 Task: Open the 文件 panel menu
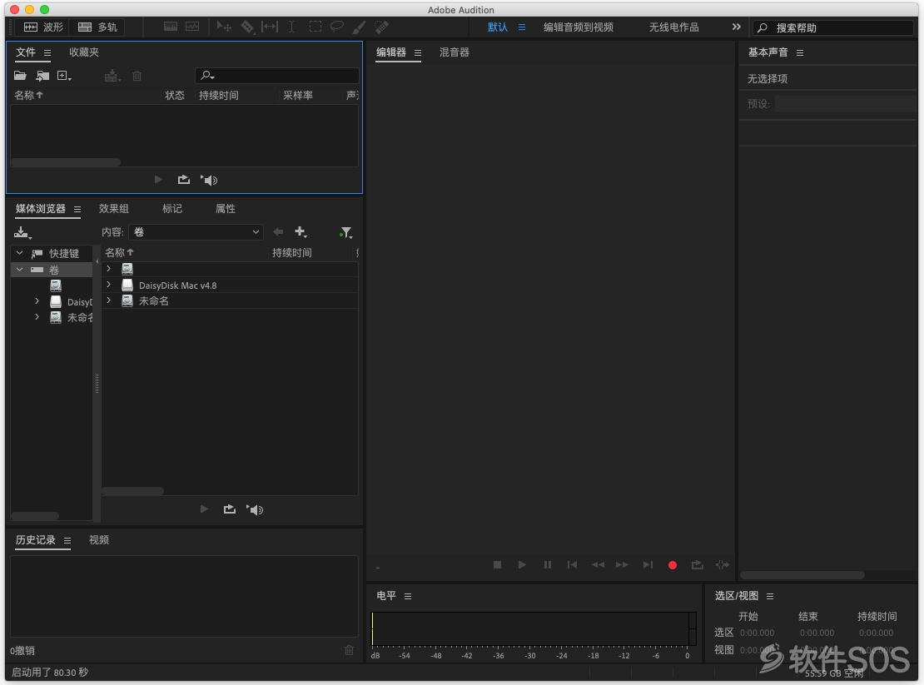[47, 53]
